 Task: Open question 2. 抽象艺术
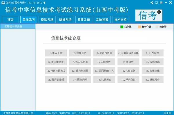(x=80, y=53)
